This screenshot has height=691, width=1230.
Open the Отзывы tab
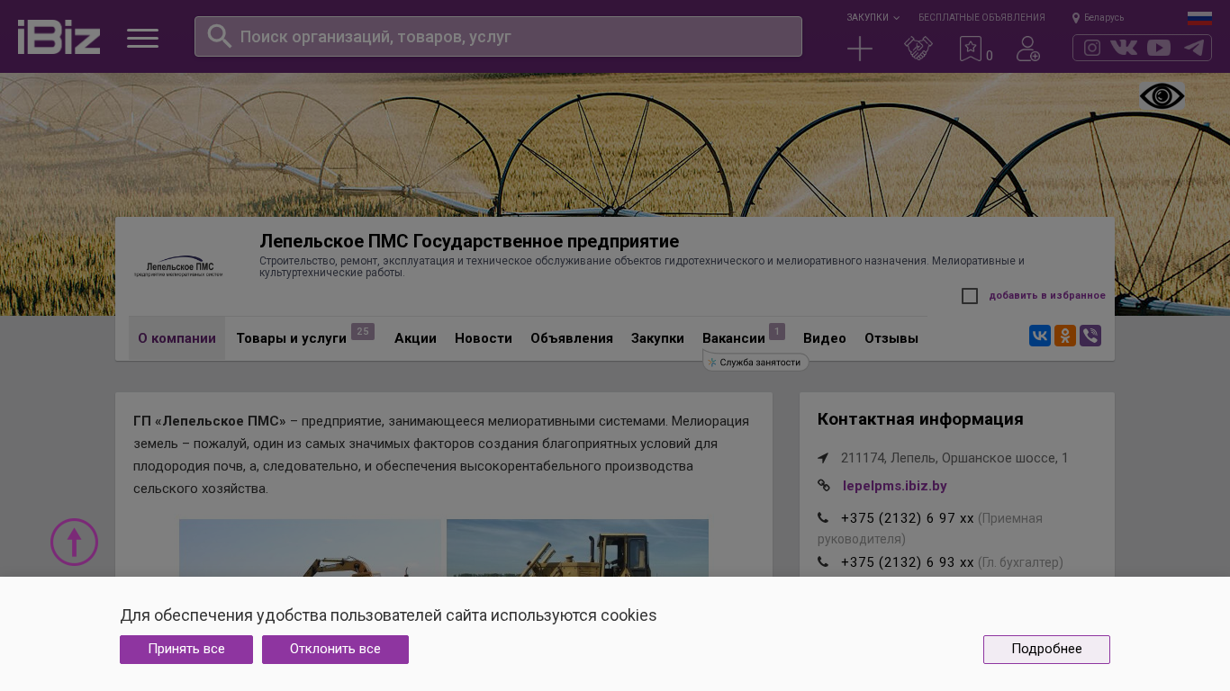891,338
